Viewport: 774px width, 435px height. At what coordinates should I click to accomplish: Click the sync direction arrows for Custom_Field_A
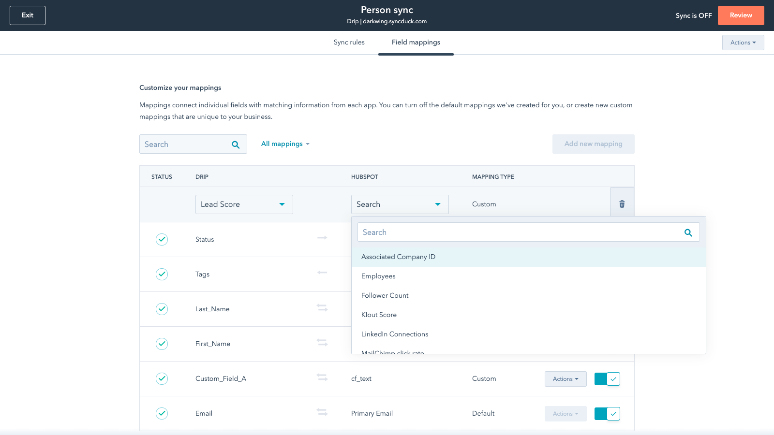pyautogui.click(x=322, y=377)
